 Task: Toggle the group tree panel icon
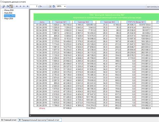pyautogui.click(x=11, y=6)
